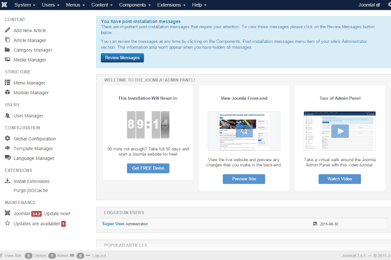Click the Watch Video button
Image resolution: width=391 pixels, height=260 pixels.
point(340,179)
